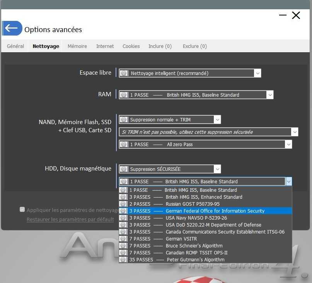Viewport: 312px width, 283px height.
Task: Switch to the Cookies tab
Action: tap(131, 46)
